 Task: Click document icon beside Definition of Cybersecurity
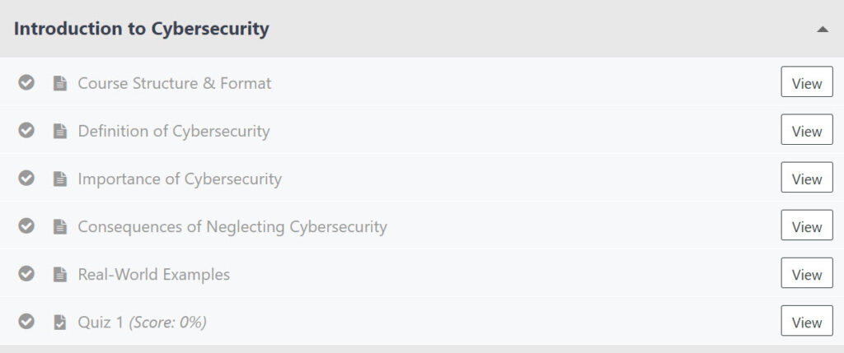coord(59,131)
